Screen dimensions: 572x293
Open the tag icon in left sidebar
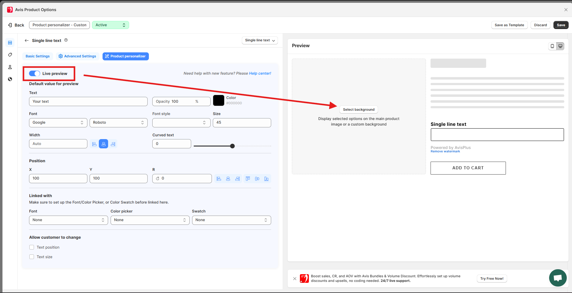(10, 55)
